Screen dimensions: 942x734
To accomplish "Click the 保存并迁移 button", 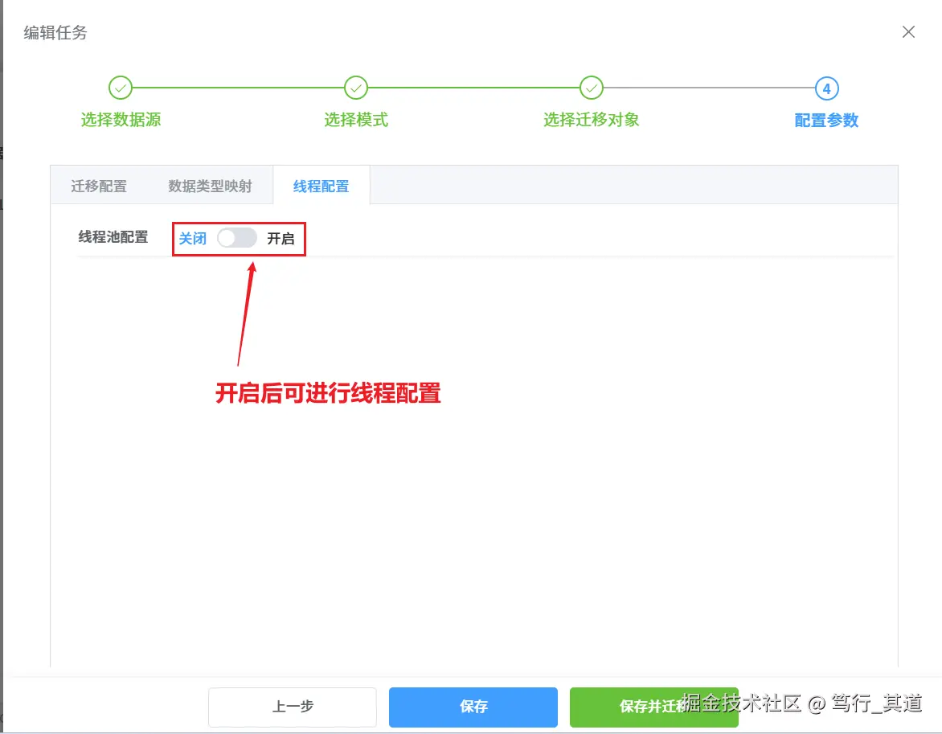I will coord(653,707).
